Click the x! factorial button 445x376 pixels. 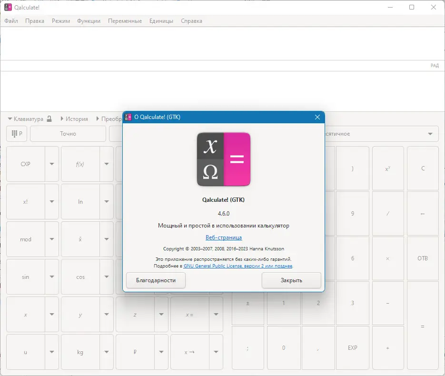26,202
